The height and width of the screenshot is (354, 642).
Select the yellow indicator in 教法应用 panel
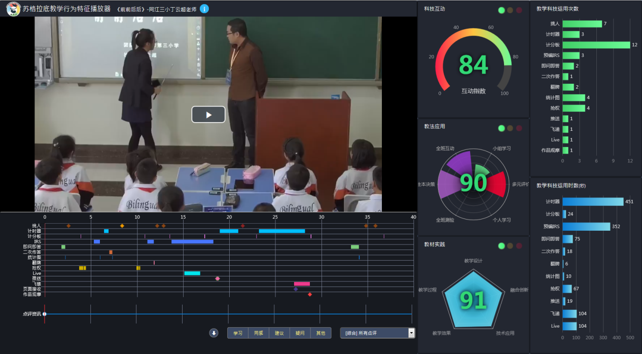click(x=510, y=128)
